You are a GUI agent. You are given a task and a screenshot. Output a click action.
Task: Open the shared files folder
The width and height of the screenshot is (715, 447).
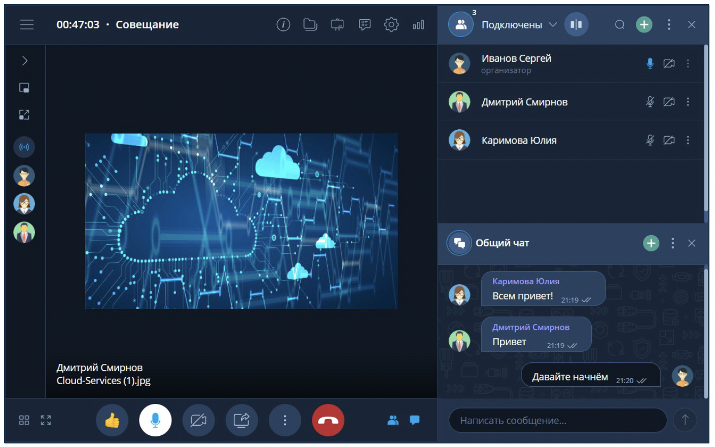point(311,24)
